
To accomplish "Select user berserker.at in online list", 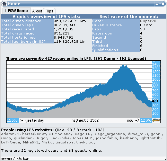I will 34,134.
